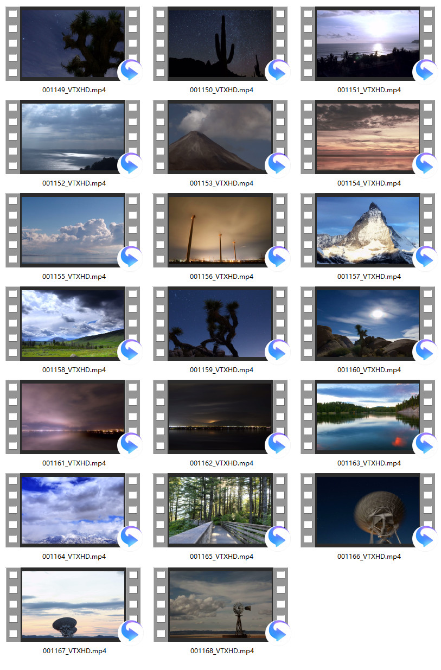Click the player badge icon on 001162_VTXHD.mp4
This screenshot has height=670, width=441.
tap(278, 444)
